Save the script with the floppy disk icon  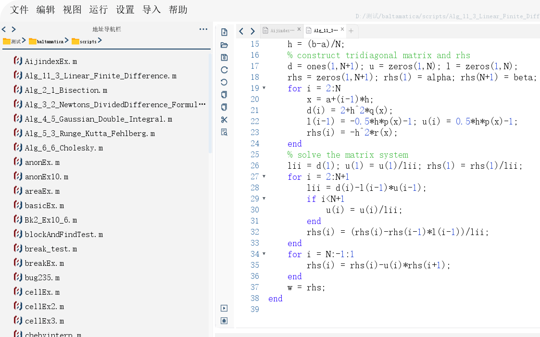tap(224, 58)
